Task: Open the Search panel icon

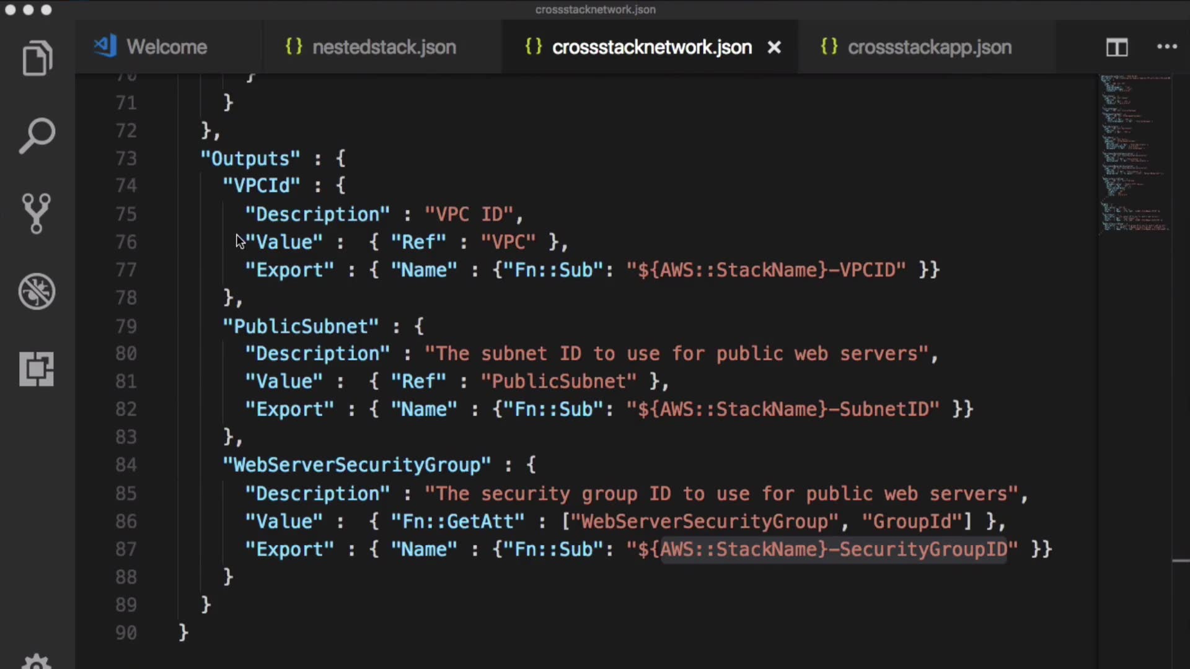Action: point(37,136)
